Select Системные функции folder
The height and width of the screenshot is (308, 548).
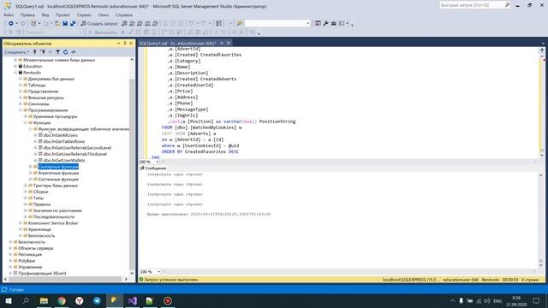pos(58,179)
